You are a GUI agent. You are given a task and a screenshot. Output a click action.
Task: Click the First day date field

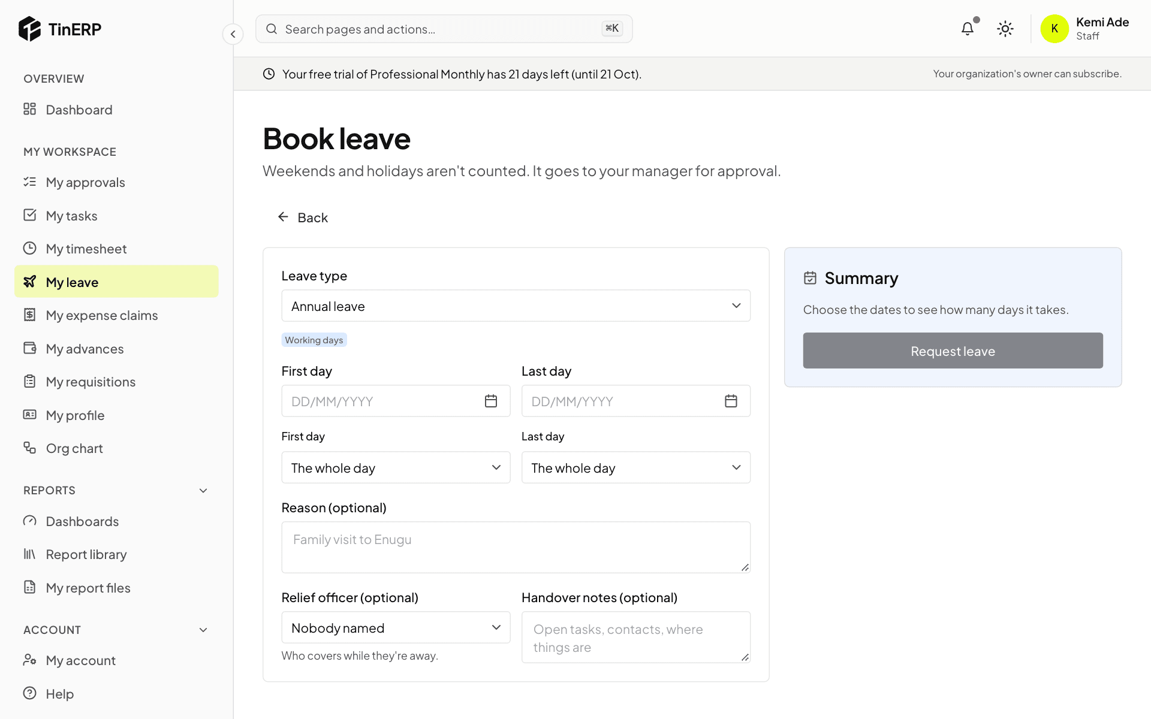(396, 401)
